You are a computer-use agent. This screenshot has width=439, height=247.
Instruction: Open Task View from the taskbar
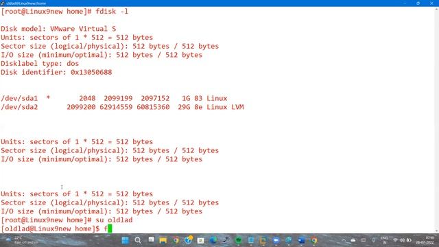(x=151, y=239)
